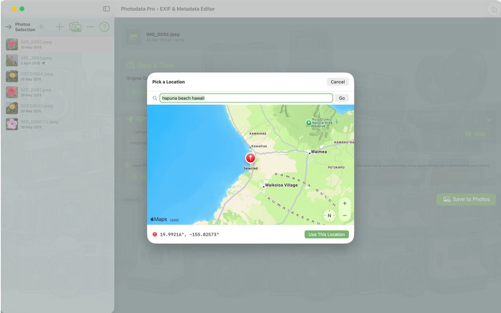501x313 pixels.
Task: Click the IMG_0092.jpeg header image placeholder icon
Action: pyautogui.click(x=134, y=37)
